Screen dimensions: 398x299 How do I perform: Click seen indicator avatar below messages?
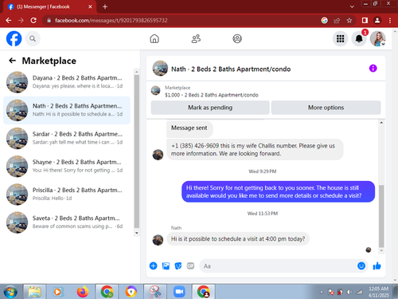point(369,250)
